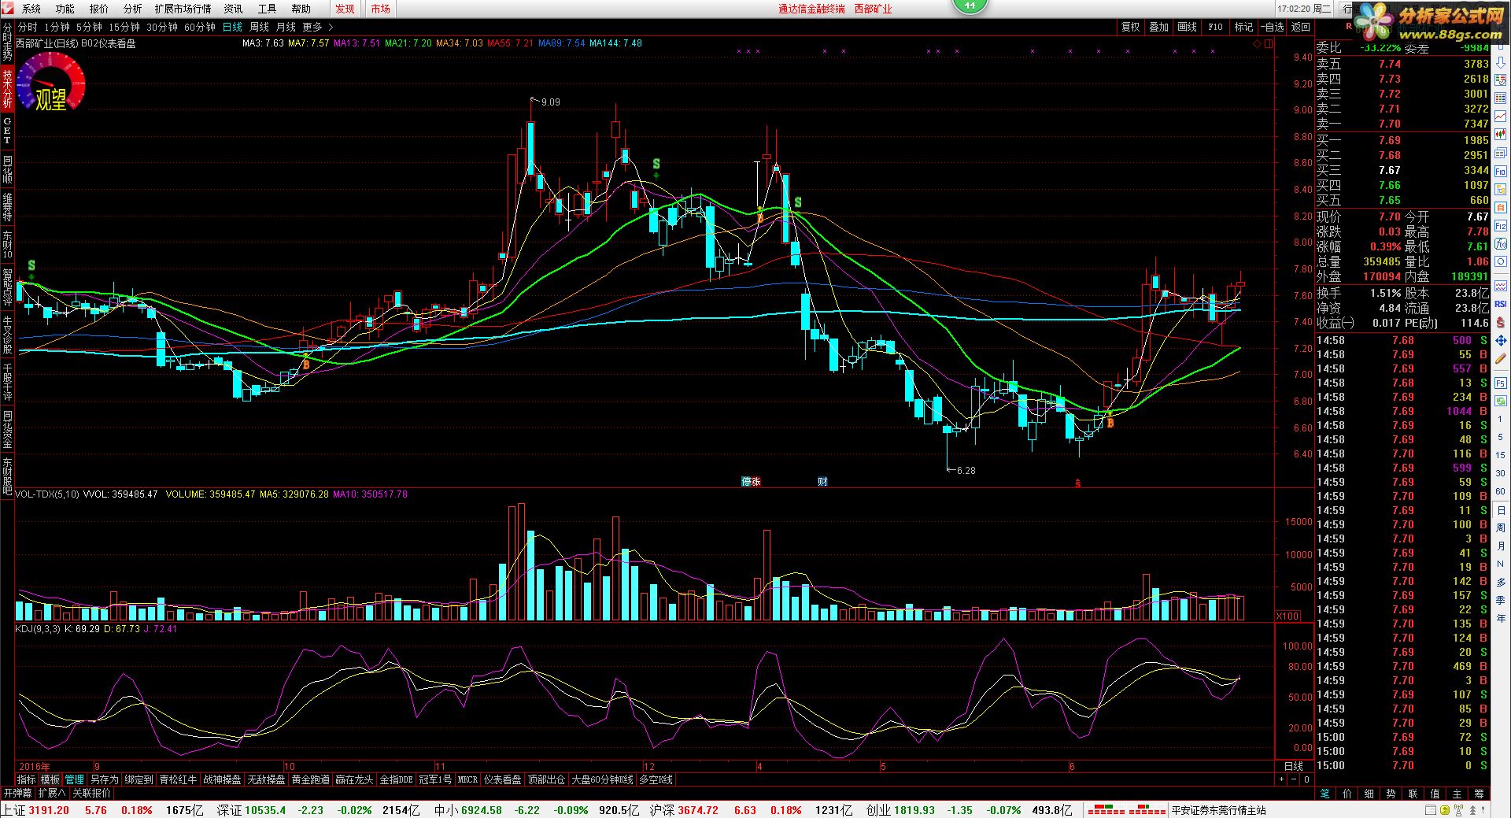Viewport: 1511px width, 818px height.
Task: Open the 报价 menu
Action: tap(99, 9)
